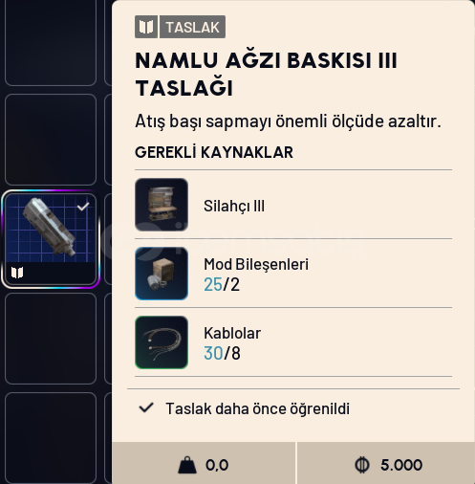Click the 'Taslak daha önce öğrenildi' checkmark

coord(146,407)
